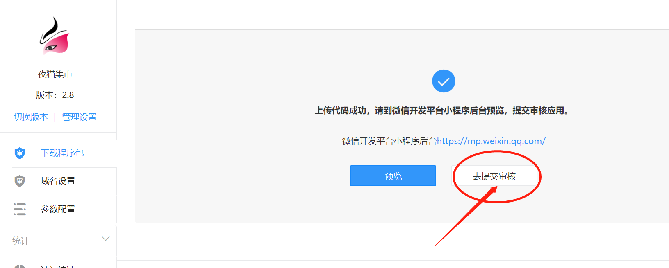The height and width of the screenshot is (268, 669).
Task: Click the 上传代码成功 success message text
Action: pos(442,110)
